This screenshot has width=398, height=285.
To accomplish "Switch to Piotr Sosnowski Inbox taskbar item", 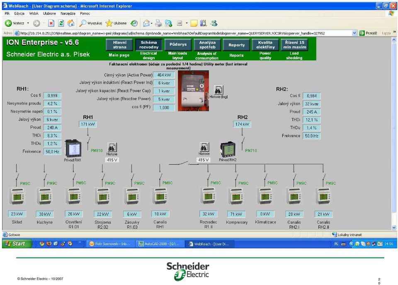I will (110, 244).
